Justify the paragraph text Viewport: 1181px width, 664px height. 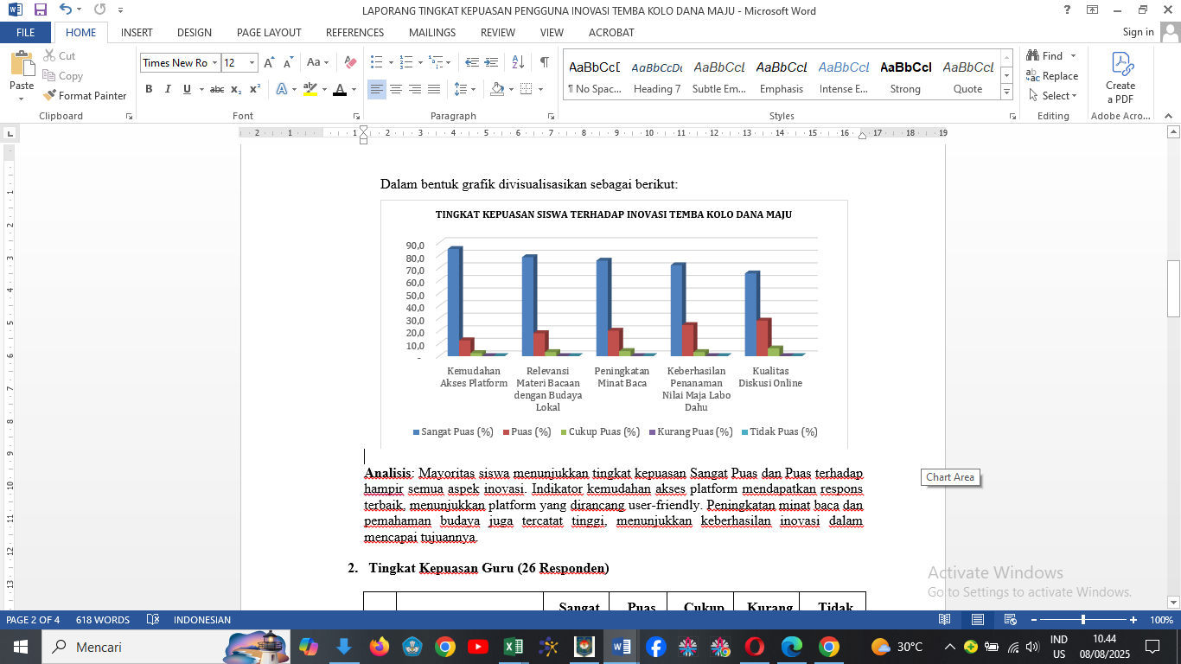coord(434,89)
